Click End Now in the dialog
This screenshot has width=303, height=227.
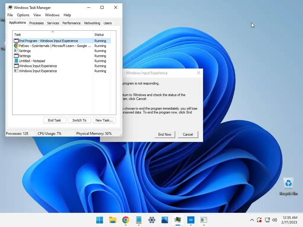coord(165,134)
